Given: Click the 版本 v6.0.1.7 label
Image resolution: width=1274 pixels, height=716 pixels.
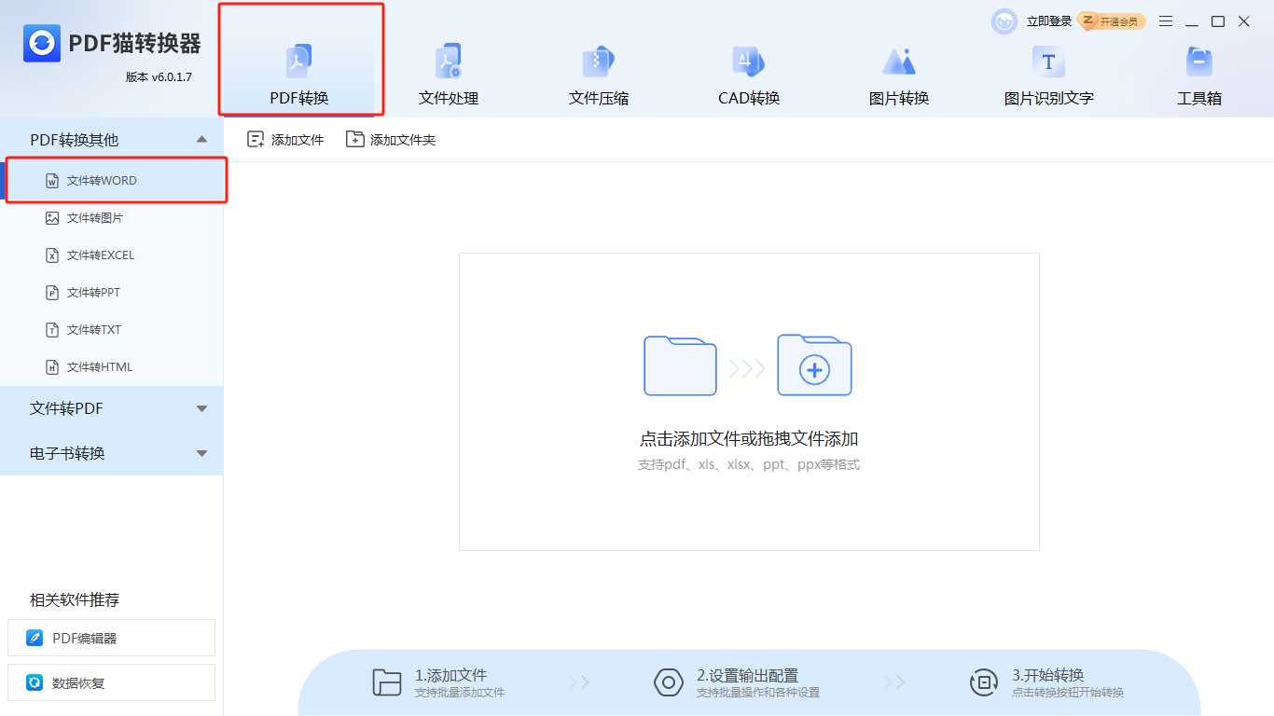Looking at the screenshot, I should click(159, 76).
